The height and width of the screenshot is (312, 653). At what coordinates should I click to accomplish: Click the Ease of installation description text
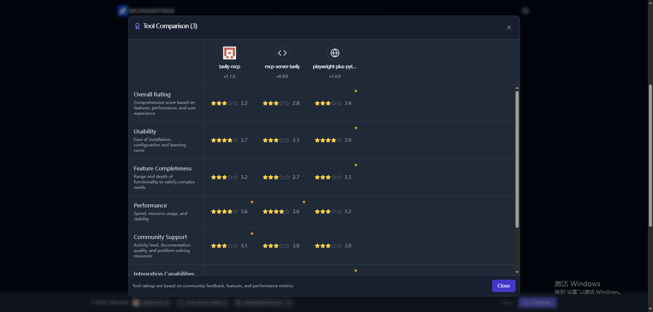click(160, 145)
